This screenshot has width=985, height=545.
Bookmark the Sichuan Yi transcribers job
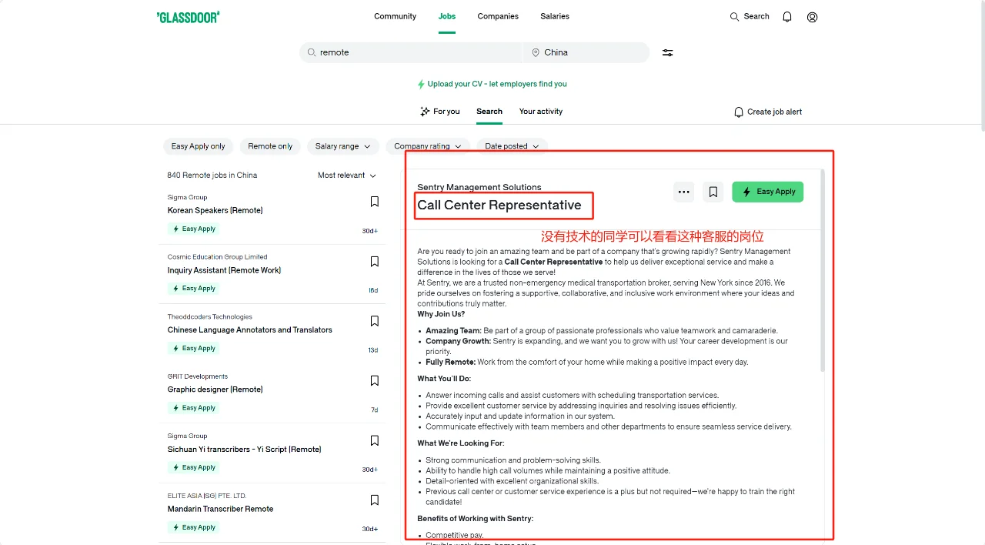click(375, 440)
